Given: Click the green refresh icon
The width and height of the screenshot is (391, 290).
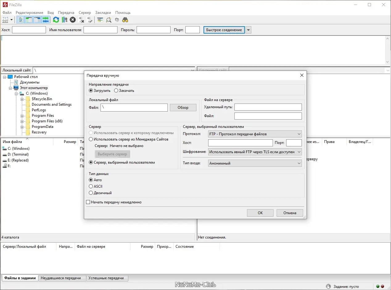Looking at the screenshot, I should pos(56,20).
